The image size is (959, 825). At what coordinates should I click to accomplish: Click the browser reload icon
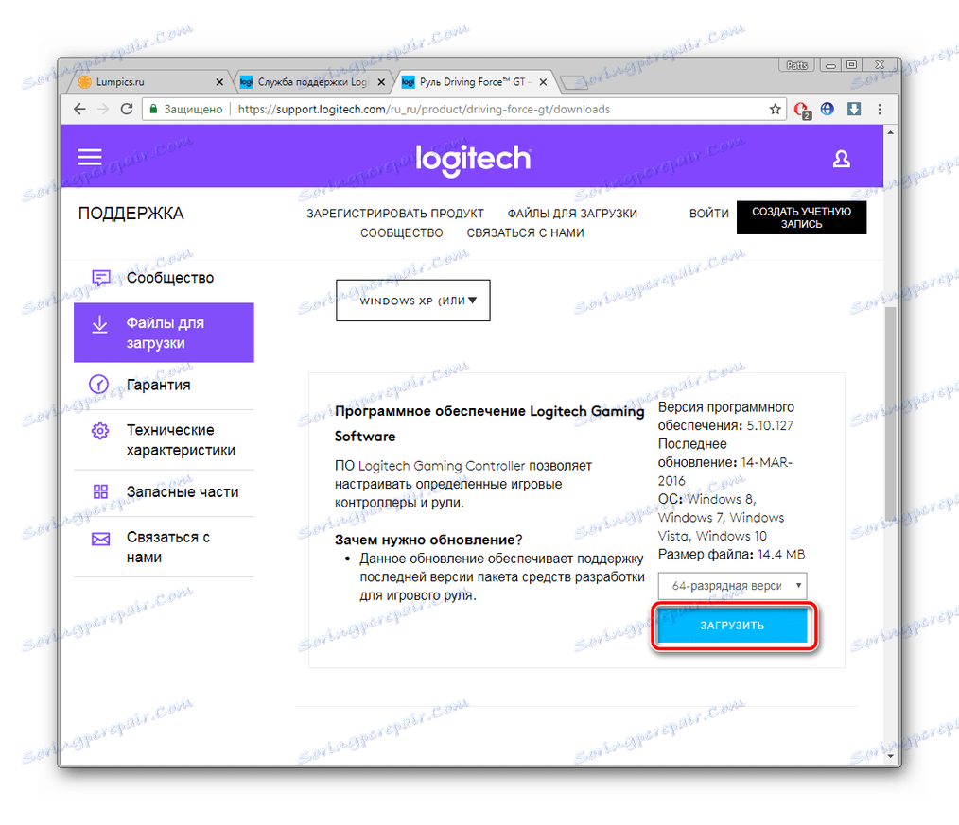coord(127,109)
